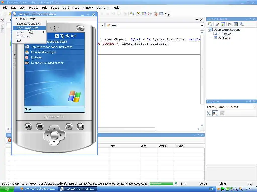Open Visual Studio Debug menu
This screenshot has width=257, height=192.
click(x=55, y=8)
